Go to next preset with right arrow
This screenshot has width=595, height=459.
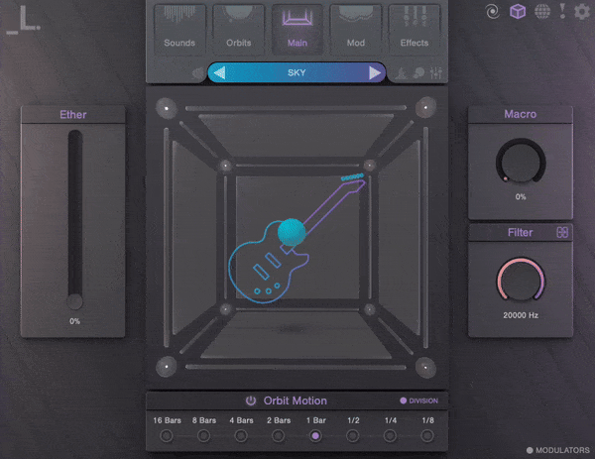tap(375, 72)
